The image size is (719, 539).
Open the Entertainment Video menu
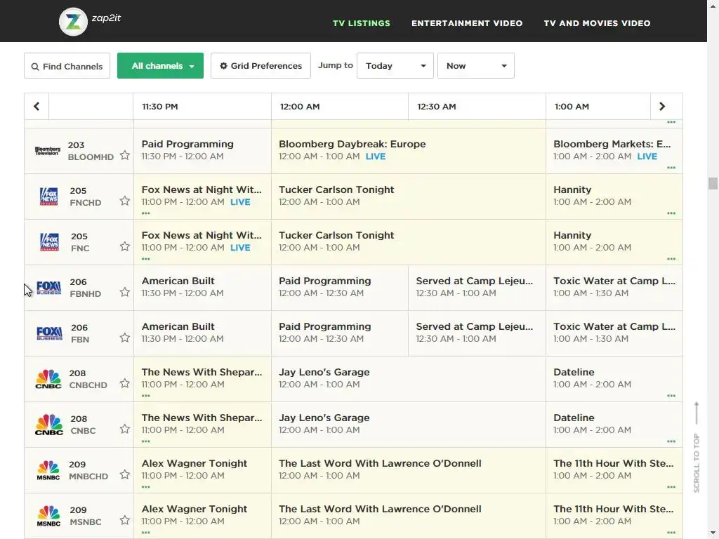(467, 23)
